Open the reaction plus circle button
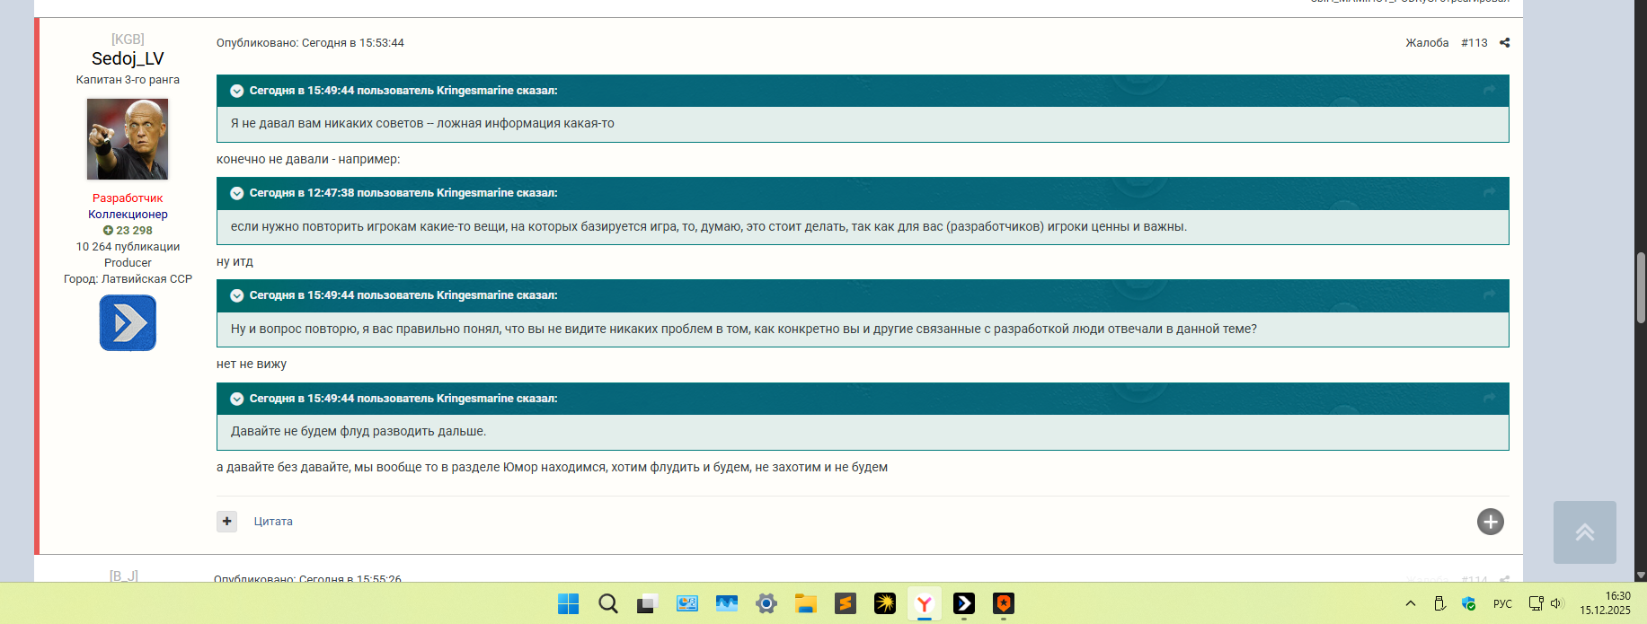Image resolution: width=1647 pixels, height=624 pixels. pos(1490,522)
